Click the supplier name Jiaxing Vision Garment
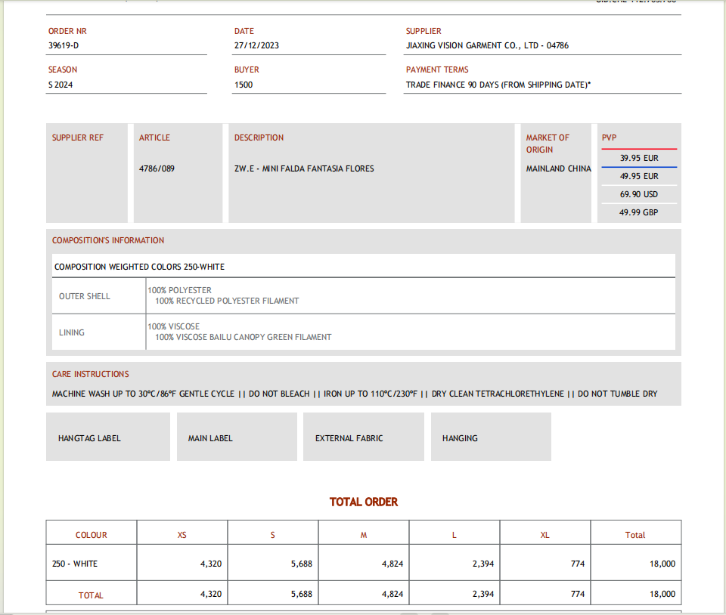 (487, 45)
